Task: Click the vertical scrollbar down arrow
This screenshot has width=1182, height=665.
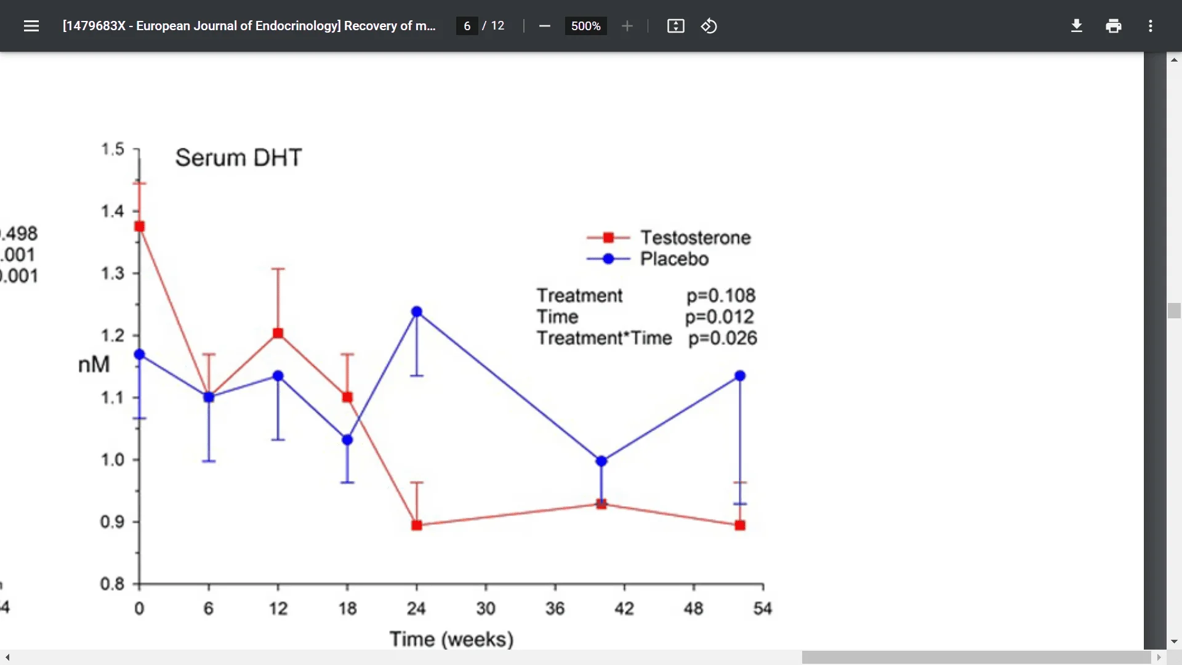Action: click(x=1174, y=642)
